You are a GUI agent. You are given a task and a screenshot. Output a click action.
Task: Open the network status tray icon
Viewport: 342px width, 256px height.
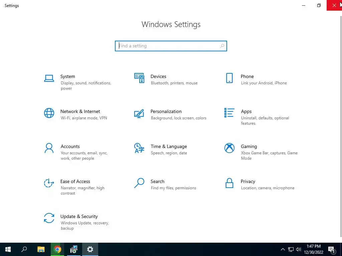(291, 249)
